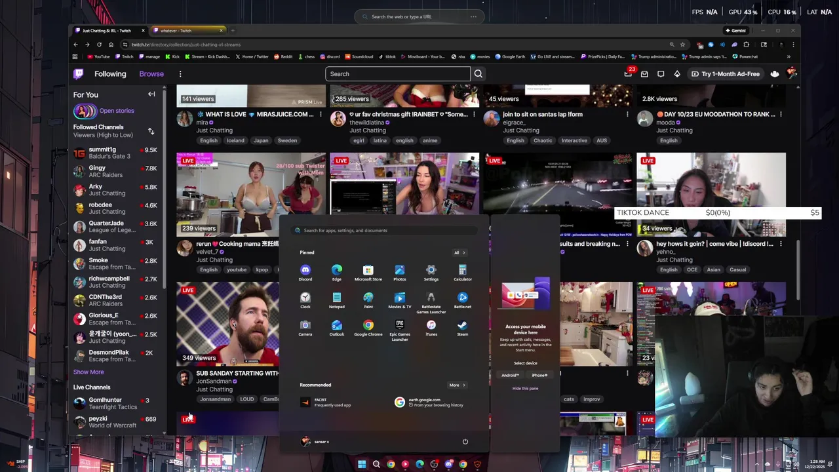The height and width of the screenshot is (472, 839).
Task: Open the Camera app
Action: [305, 328]
